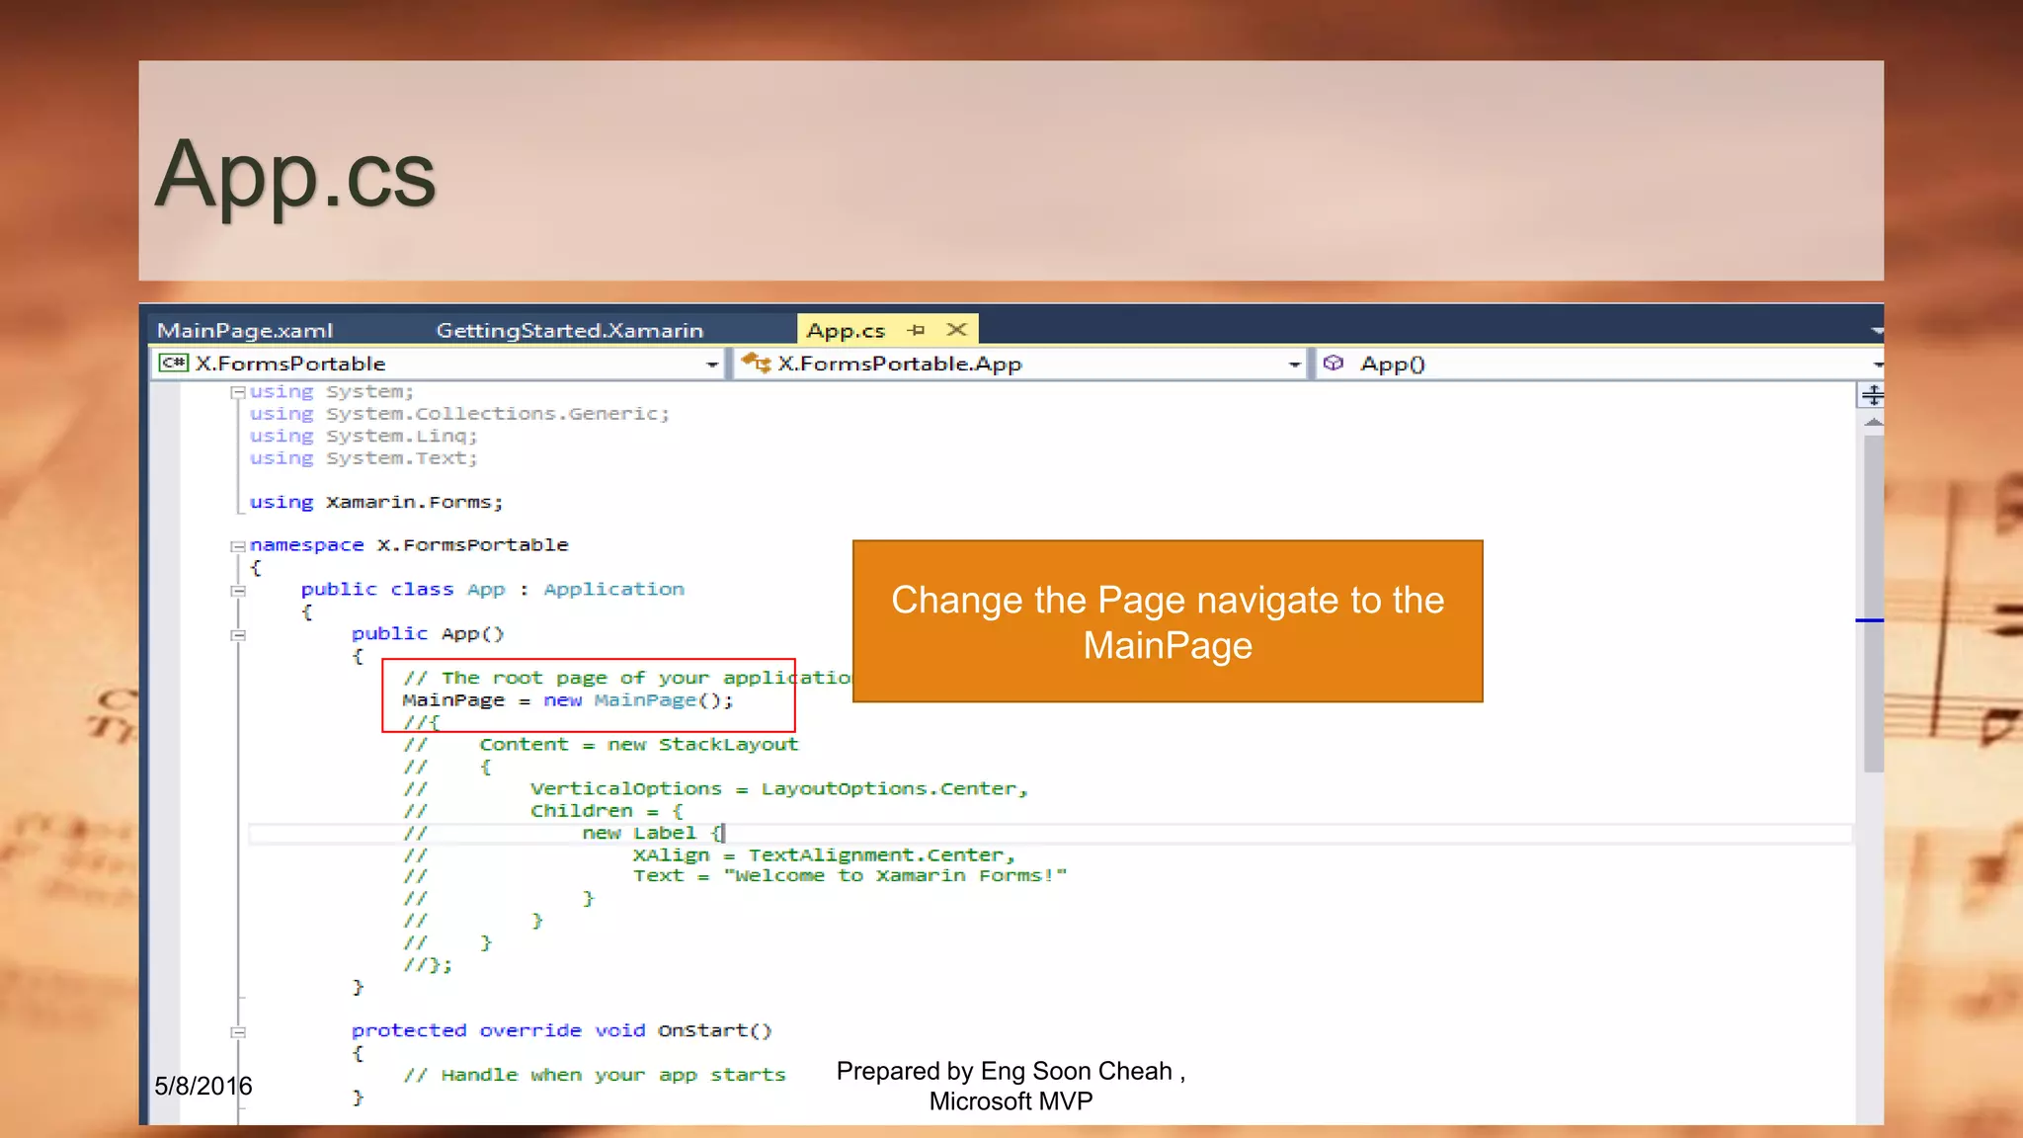The height and width of the screenshot is (1138, 2023).
Task: Click the 'using System.Text;' line
Action: pyautogui.click(x=363, y=458)
